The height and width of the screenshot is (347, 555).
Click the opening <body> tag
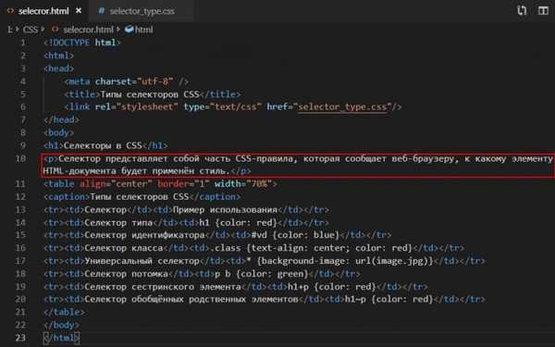pos(59,132)
